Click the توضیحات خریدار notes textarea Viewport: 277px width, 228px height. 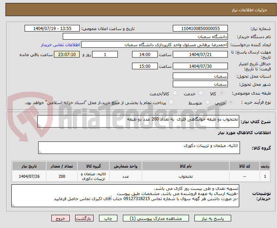click(x=125, y=196)
